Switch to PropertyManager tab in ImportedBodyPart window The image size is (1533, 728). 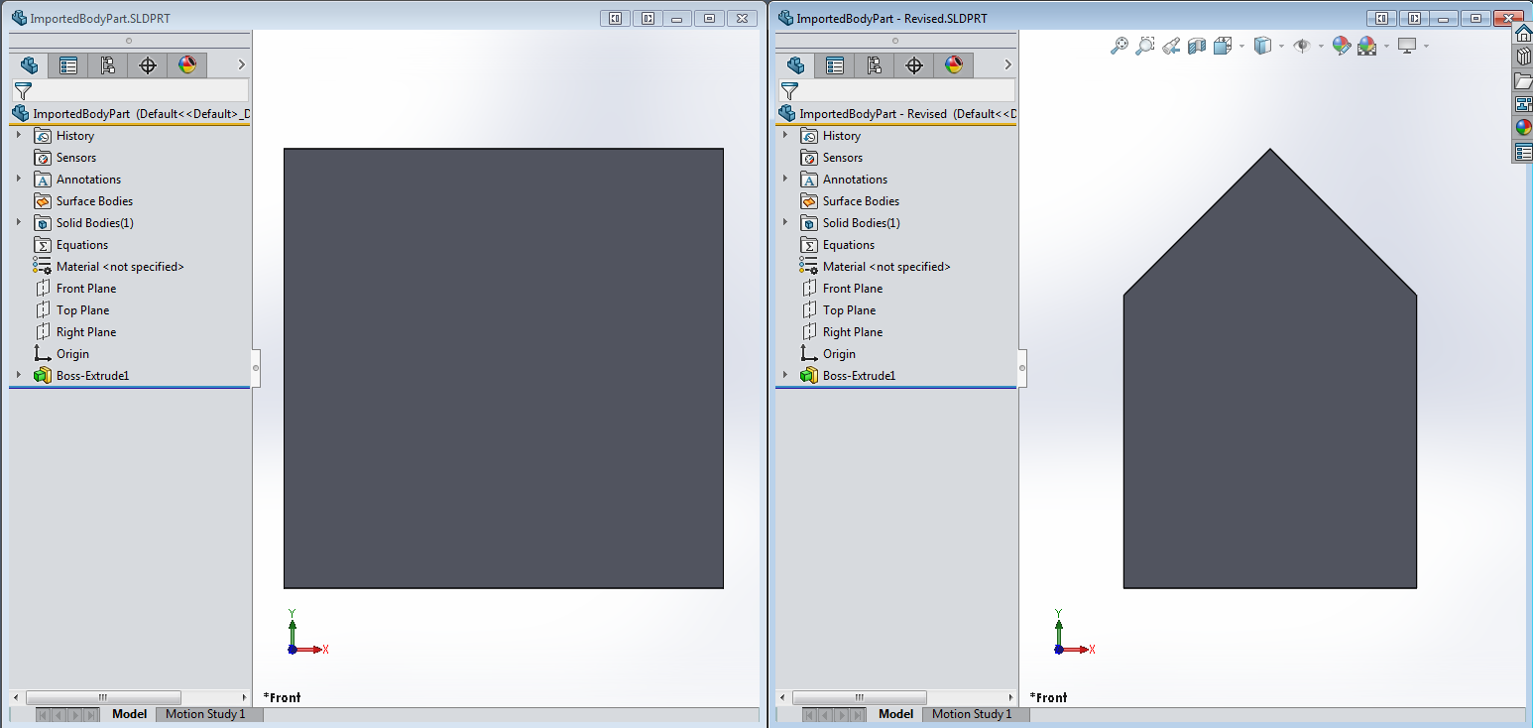point(68,65)
